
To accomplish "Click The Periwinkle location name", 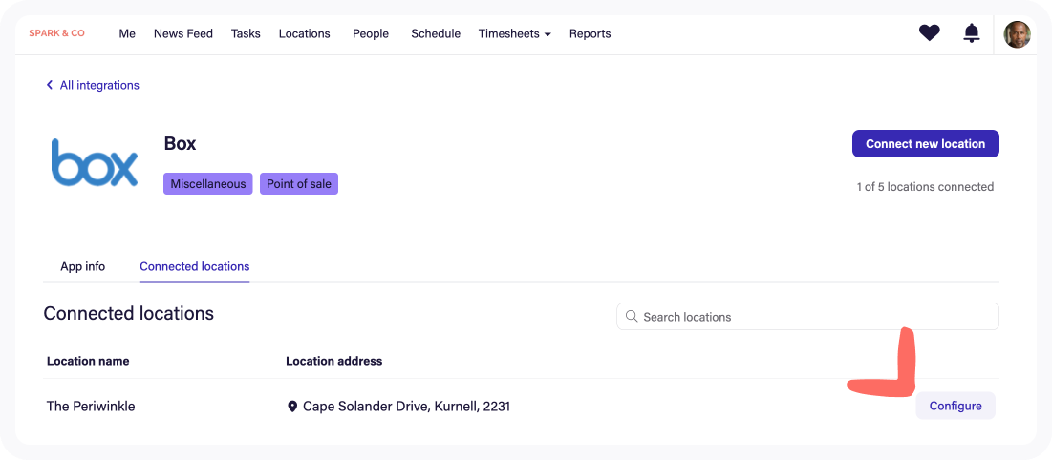I will click(x=91, y=406).
